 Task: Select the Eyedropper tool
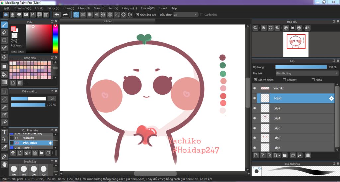coord(4,156)
